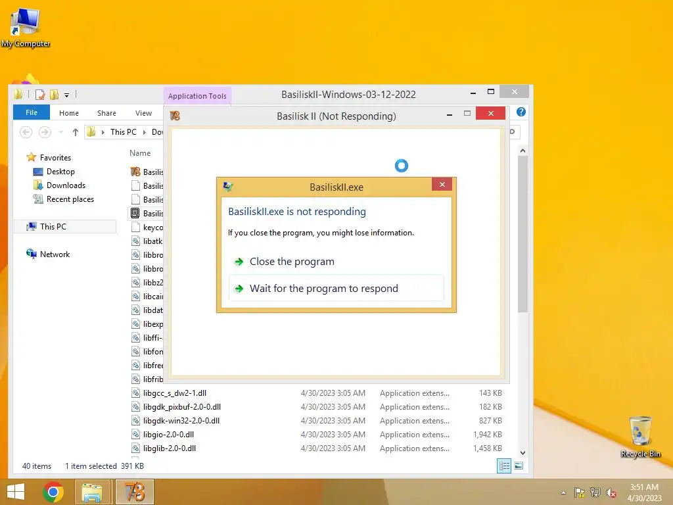The image size is (673, 505).
Task: Expand the Quick Access Toolbar customize dropdown
Action: click(x=66, y=95)
